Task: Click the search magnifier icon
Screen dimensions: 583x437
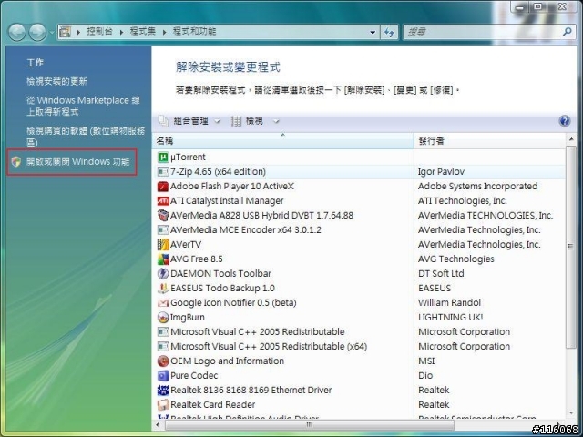Action: (567, 32)
